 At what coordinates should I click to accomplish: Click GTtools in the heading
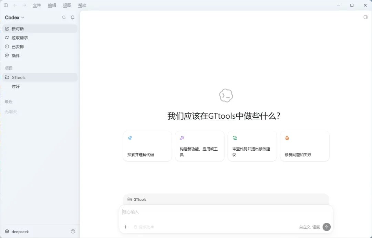click(x=222, y=116)
